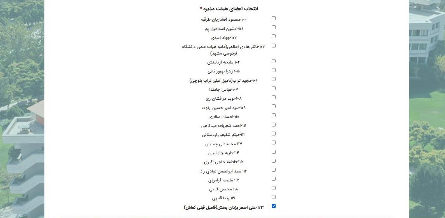Tick candidate 105 Zahra Behrouz Sani
Screen dimensions: 445x218
pyautogui.click(x=274, y=70)
